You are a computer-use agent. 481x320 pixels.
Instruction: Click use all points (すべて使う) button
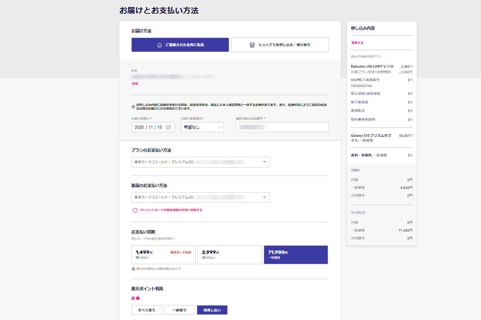pyautogui.click(x=146, y=310)
